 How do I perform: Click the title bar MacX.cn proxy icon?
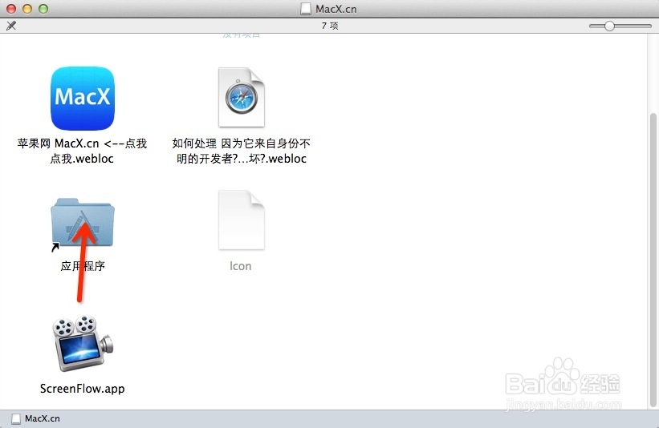point(306,9)
